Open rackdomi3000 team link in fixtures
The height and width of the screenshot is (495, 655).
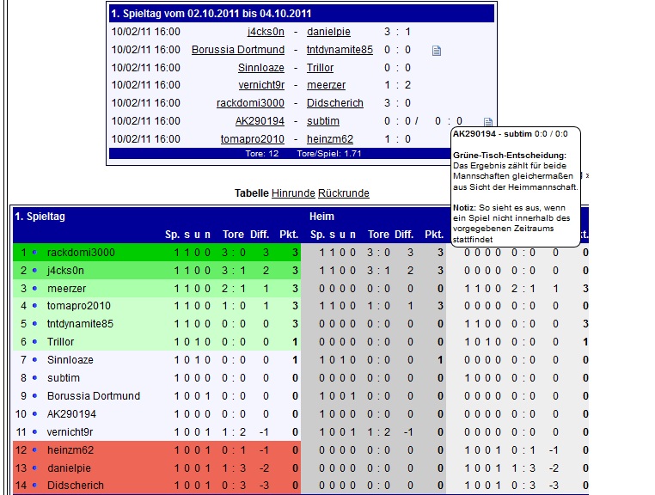[x=250, y=103]
